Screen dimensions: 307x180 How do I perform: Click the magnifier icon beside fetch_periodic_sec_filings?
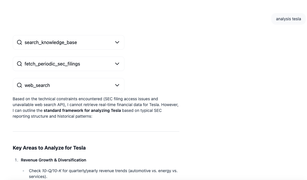click(19, 64)
